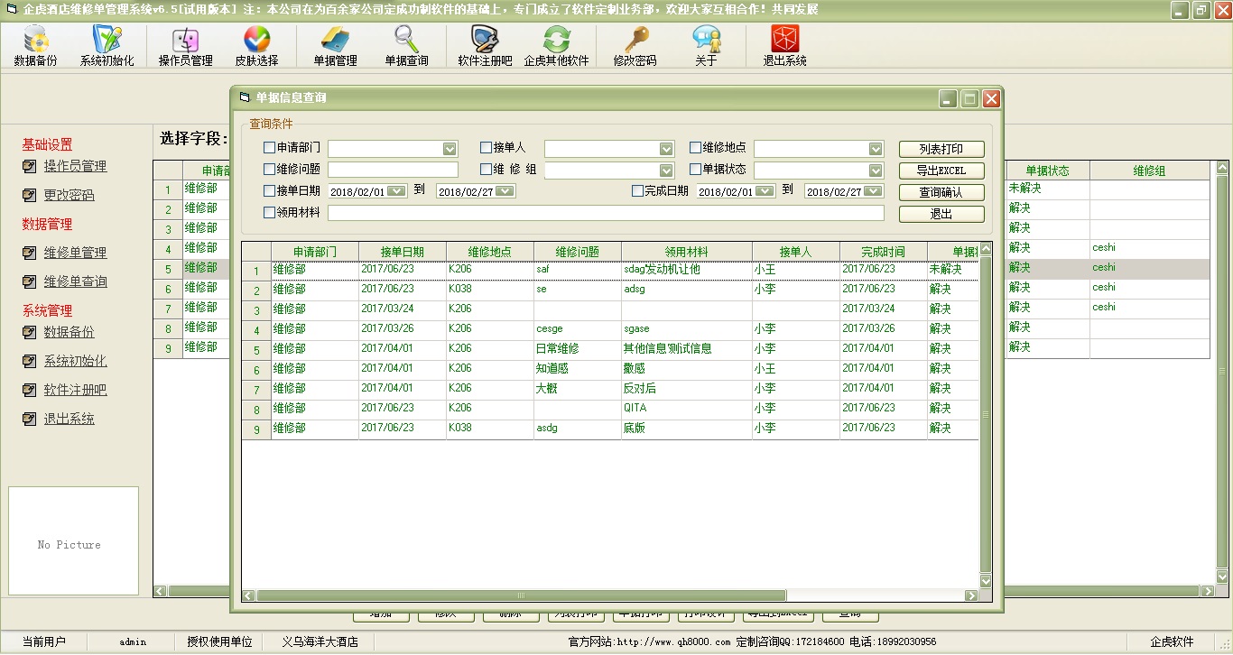Image resolution: width=1233 pixels, height=655 pixels.
Task: Tick the 维修地点 checkbox
Action: point(695,147)
